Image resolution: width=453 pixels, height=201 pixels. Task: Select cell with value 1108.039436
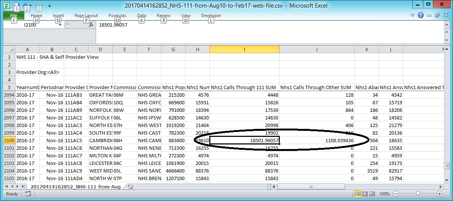tap(317, 141)
